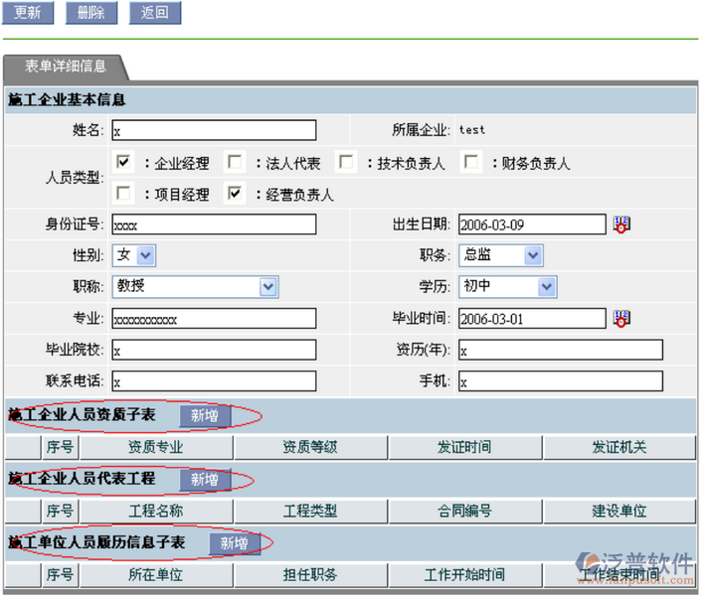Click the 身份证号 input field
The height and width of the screenshot is (596, 704).
point(214,224)
